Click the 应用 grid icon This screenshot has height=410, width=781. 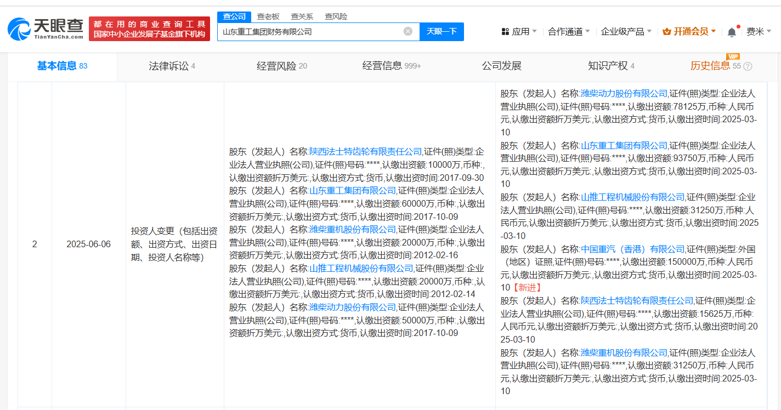505,32
